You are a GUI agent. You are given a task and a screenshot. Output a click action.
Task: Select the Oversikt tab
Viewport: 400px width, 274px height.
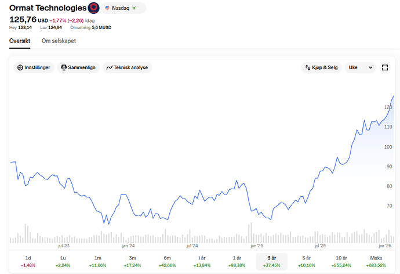click(x=20, y=41)
